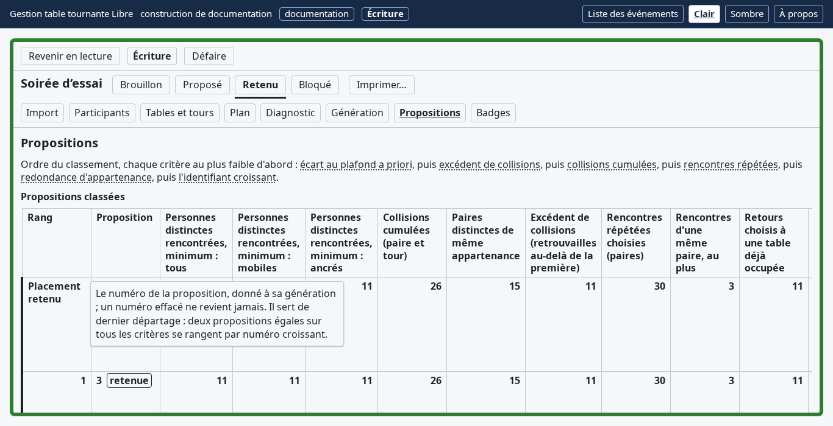Set status to Proposé

202,85
